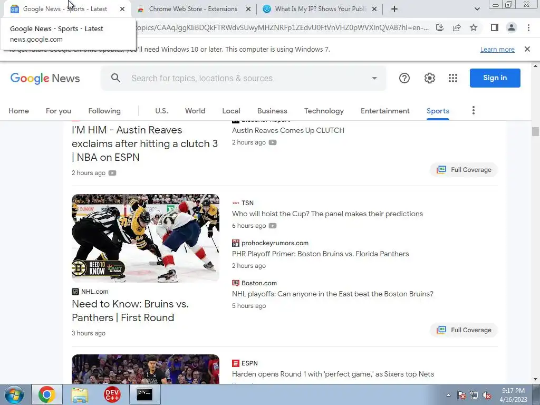Open ESPN Harden perfect game article
Image resolution: width=540 pixels, height=405 pixels.
tap(333, 374)
